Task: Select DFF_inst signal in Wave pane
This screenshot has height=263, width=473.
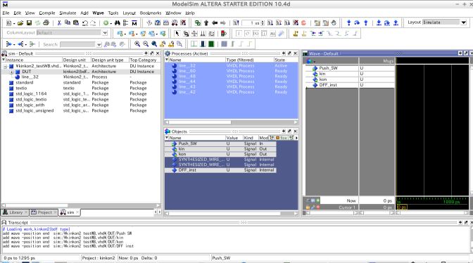Action: [328, 85]
